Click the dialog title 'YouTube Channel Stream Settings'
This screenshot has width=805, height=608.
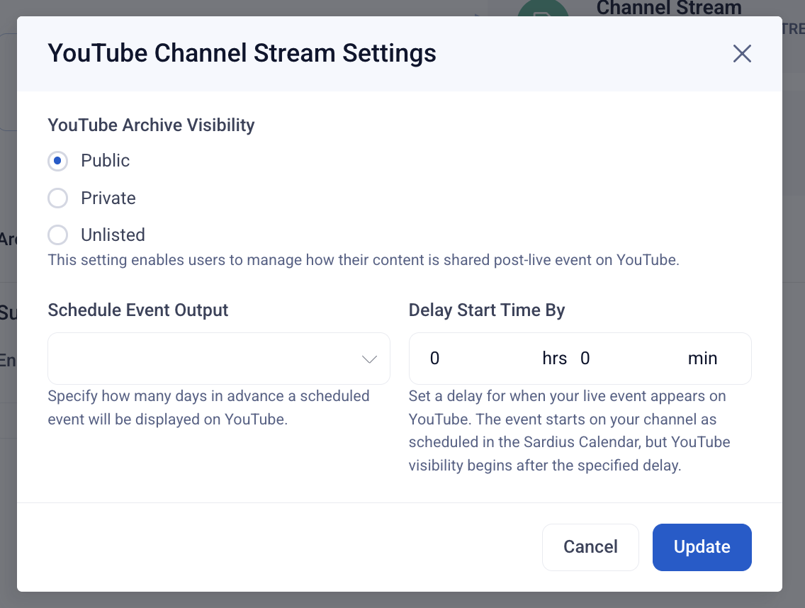pos(242,53)
